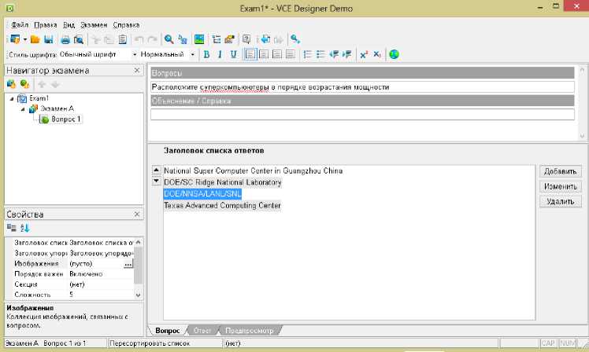Open the Файл menu
The image size is (589, 352).
coord(20,24)
